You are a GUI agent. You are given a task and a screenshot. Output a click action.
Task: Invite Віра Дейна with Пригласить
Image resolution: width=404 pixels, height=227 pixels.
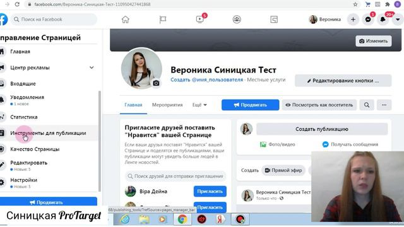[x=210, y=191]
